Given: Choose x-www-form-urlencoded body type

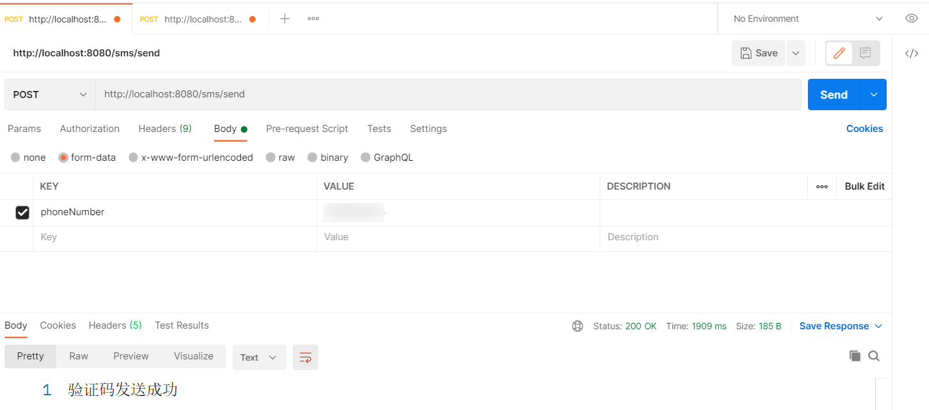Looking at the screenshot, I should (190, 157).
